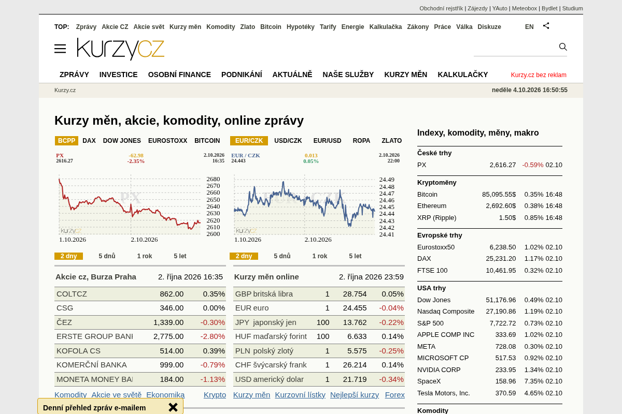Click the Kurzy.cz bez reklam link
The width and height of the screenshot is (622, 414).
coord(539,75)
